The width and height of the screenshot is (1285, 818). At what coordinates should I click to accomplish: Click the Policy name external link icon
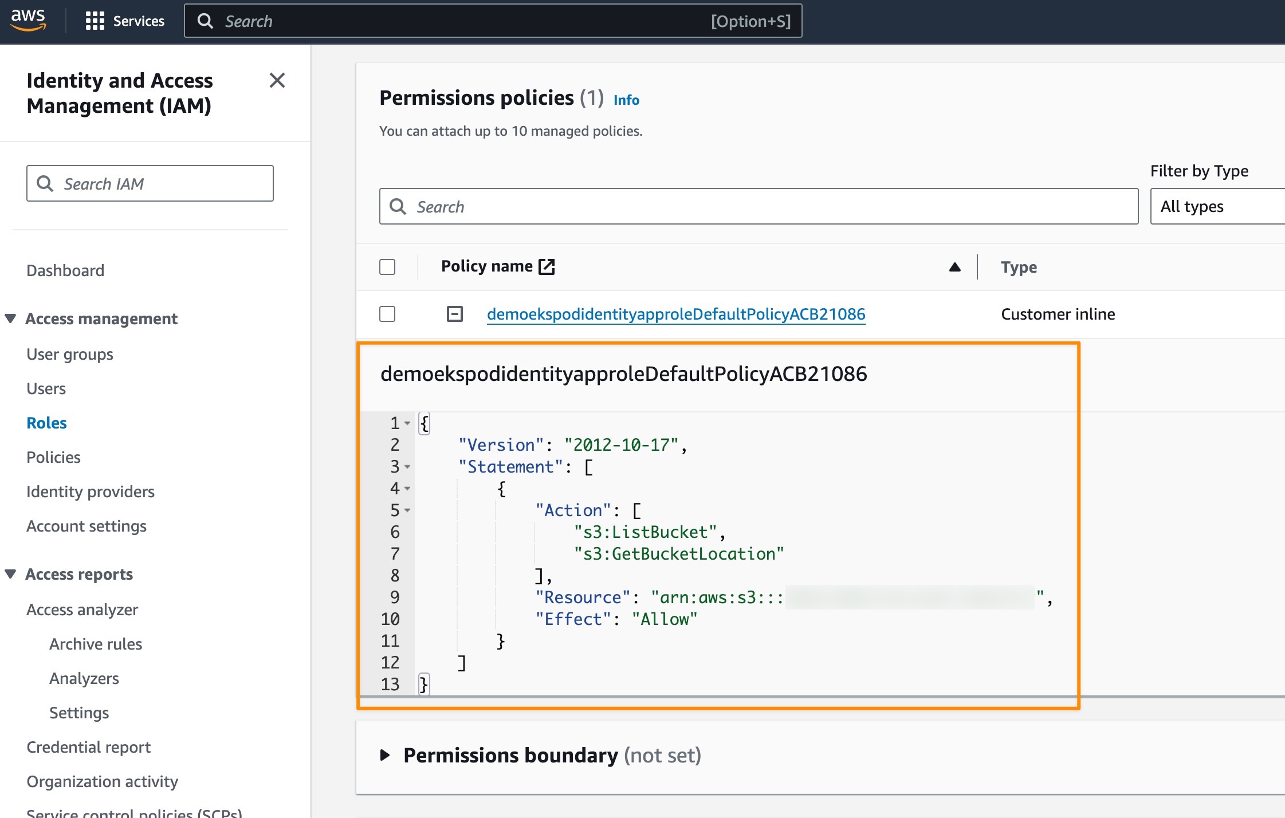point(547,266)
